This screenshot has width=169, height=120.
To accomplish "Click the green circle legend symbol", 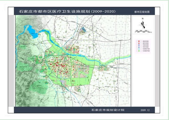I will [x=139, y=51].
